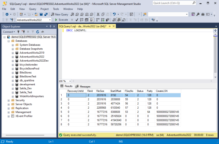Open the Project menu
Viewport: 219px width, 144px height.
(x=44, y=9)
